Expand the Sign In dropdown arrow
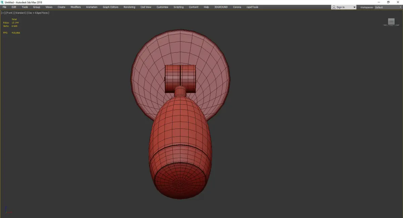Screen dimensions: 403x218 (x=354, y=7)
